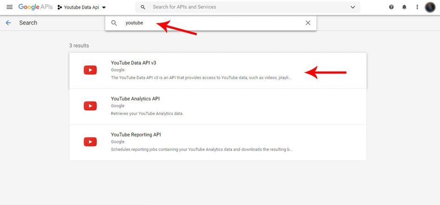This screenshot has height=205, width=440.
Task: Open the YouTube Data API v3 result
Action: tap(137, 62)
